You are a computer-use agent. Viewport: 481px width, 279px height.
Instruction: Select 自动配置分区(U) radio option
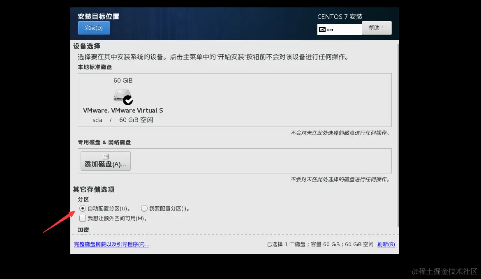point(83,208)
